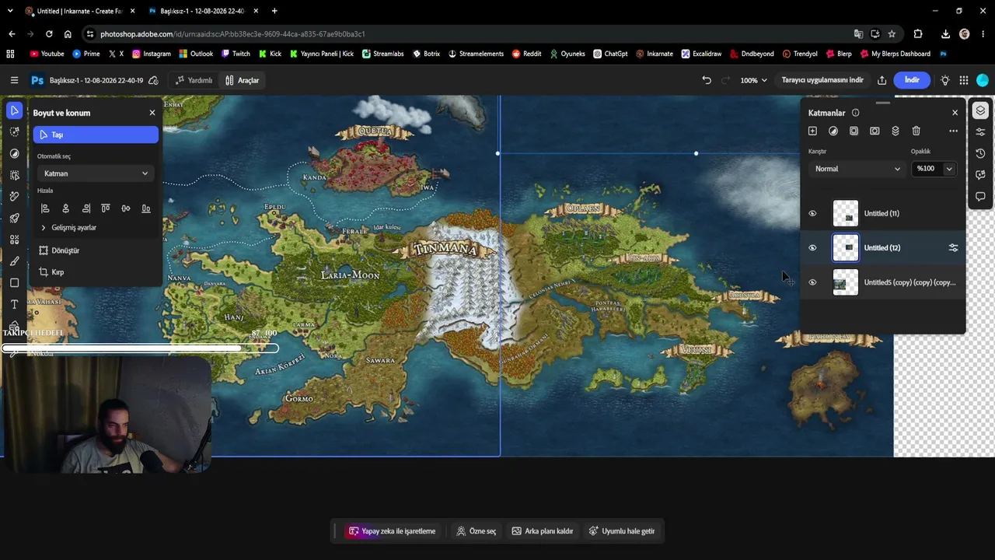Click the Taşı move button
The height and width of the screenshot is (560, 995).
tap(96, 135)
